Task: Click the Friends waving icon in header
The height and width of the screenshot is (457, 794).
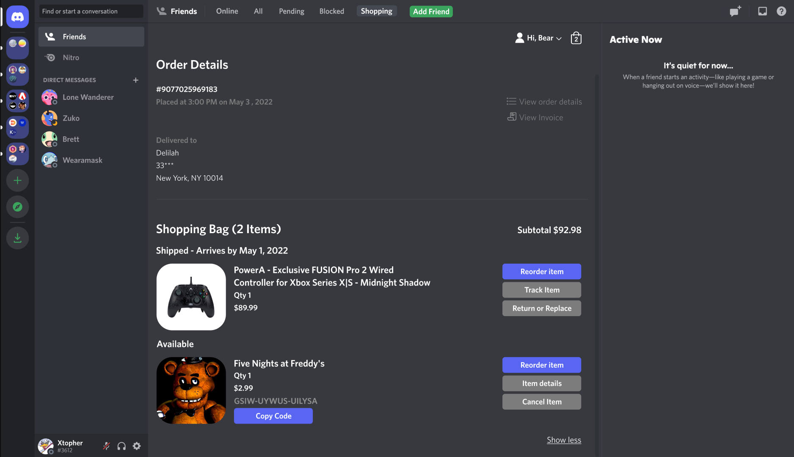Action: (x=161, y=11)
